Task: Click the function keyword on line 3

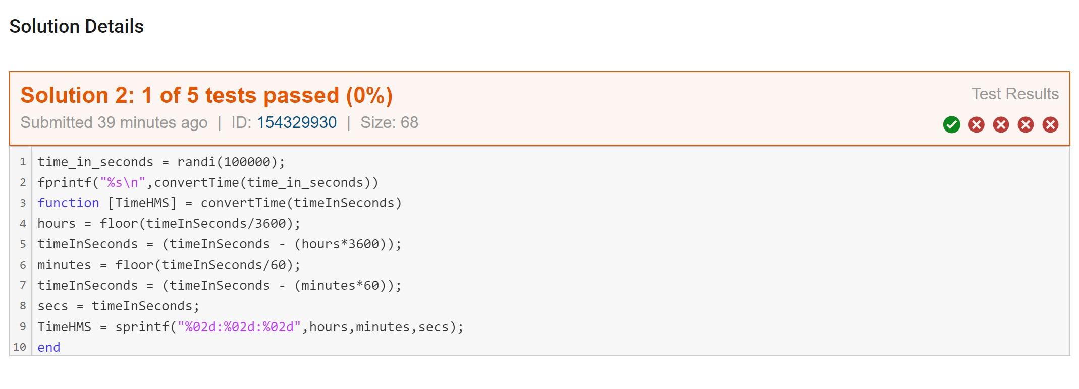Action: point(68,203)
